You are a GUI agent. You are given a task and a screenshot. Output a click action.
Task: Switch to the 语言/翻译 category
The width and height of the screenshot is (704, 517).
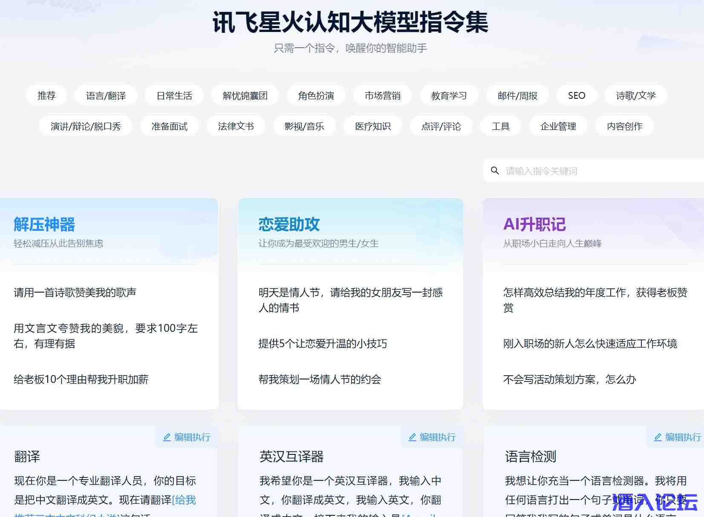[x=106, y=95]
